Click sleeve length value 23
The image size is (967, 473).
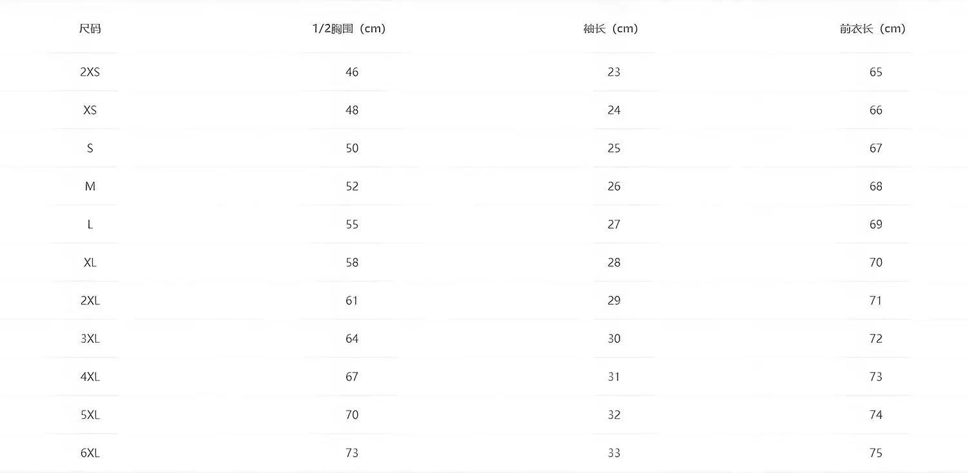pos(614,72)
